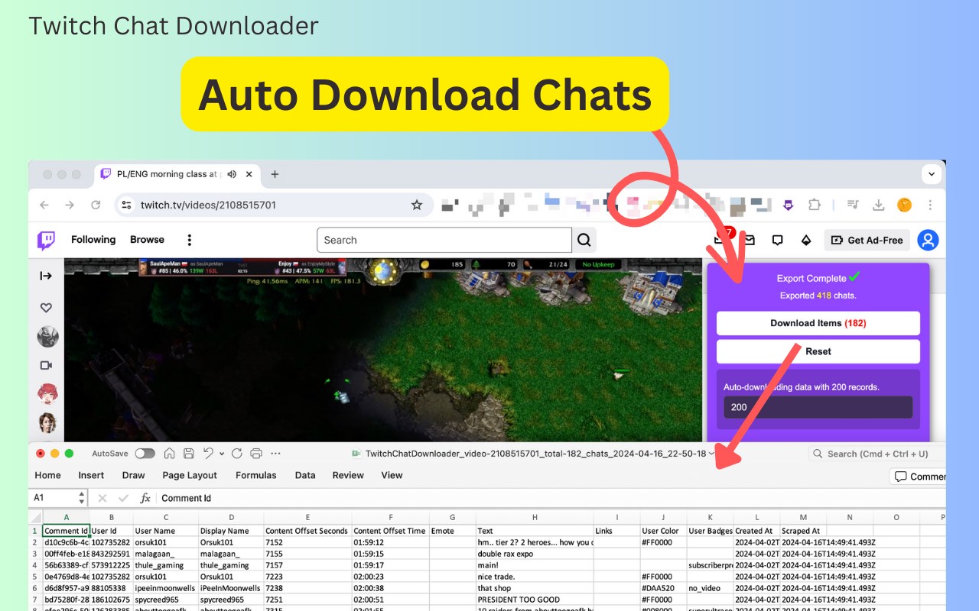Select the Text header cell

pos(535,531)
